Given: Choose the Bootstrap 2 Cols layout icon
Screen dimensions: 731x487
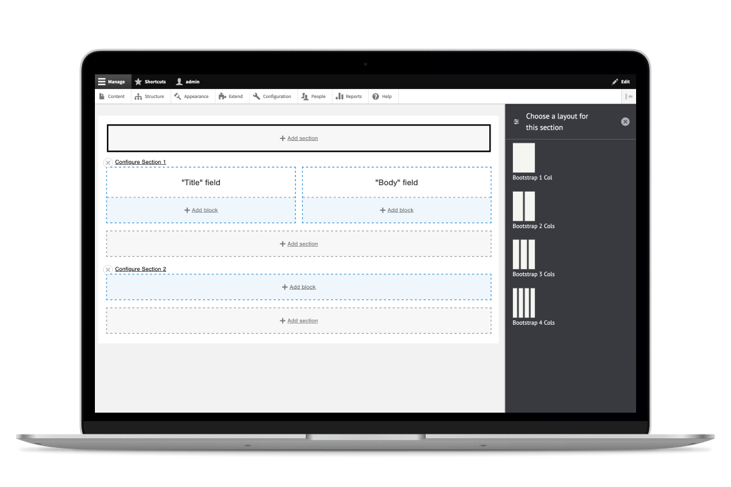Looking at the screenshot, I should tap(523, 206).
